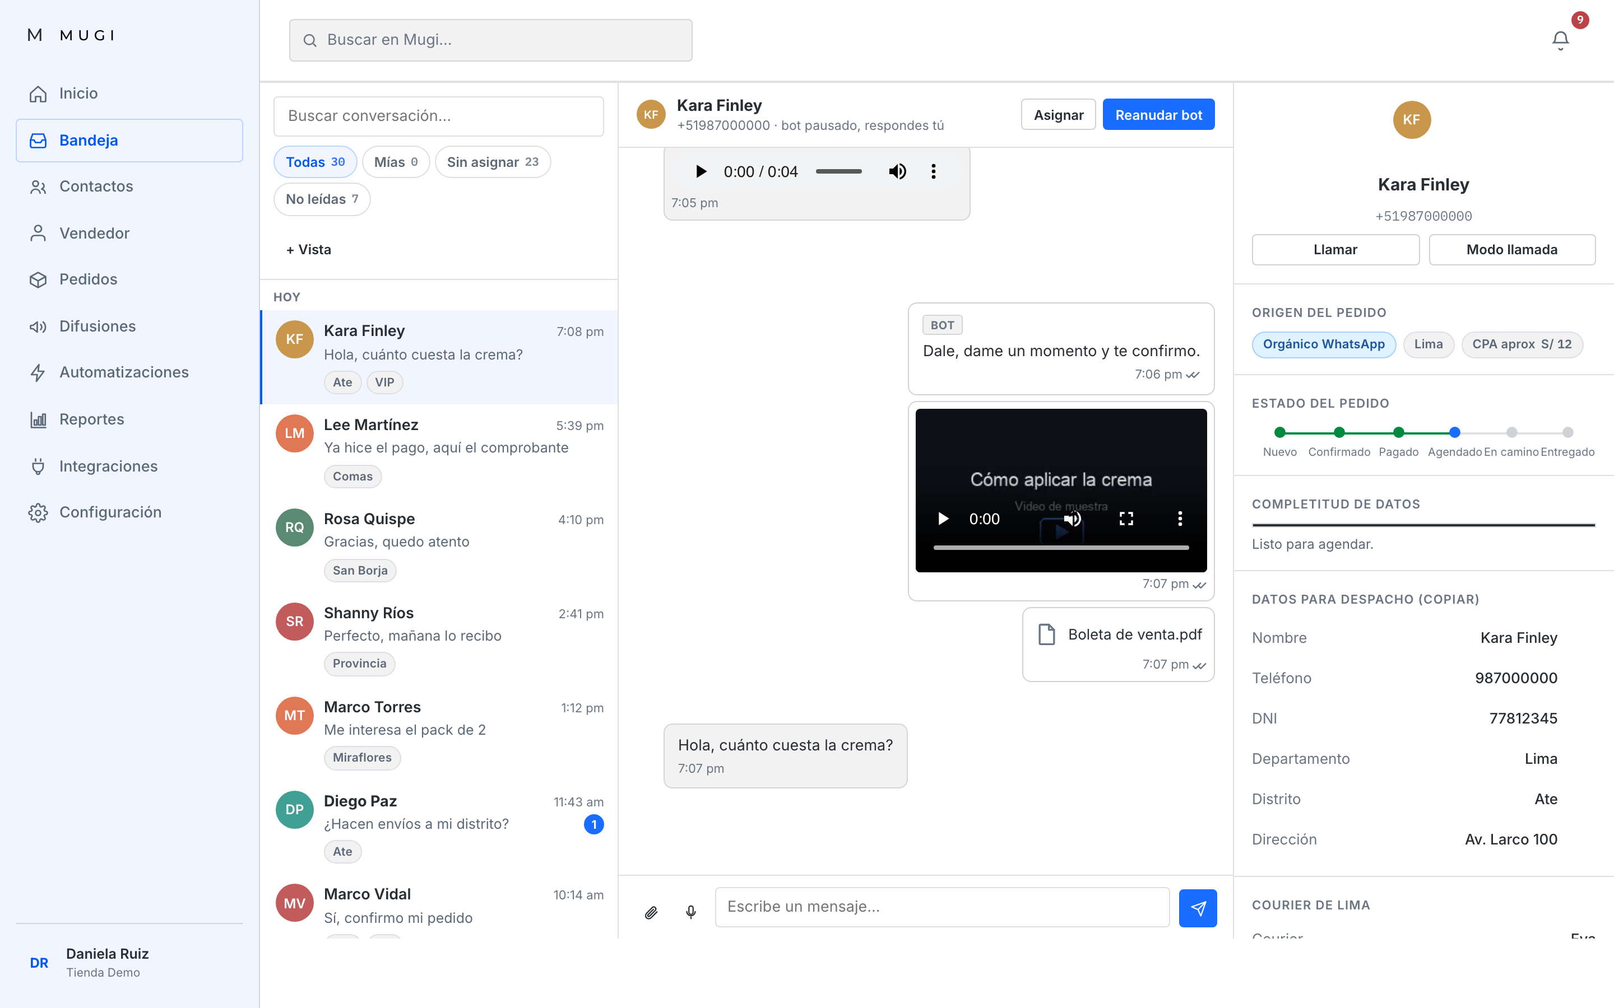The image size is (1614, 1008).
Task: Click the VIP tag on Kara Finley
Action: point(384,382)
